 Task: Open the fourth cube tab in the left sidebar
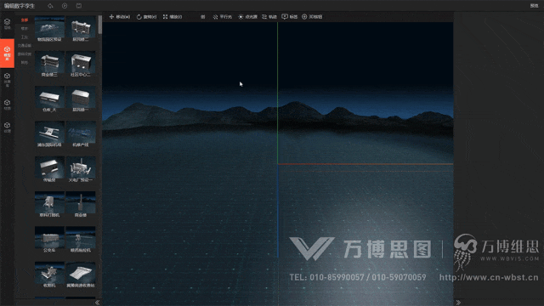(x=7, y=105)
